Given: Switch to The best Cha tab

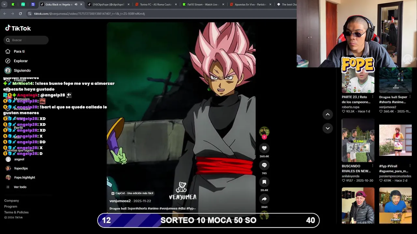Looking at the screenshot, I should [287, 5].
